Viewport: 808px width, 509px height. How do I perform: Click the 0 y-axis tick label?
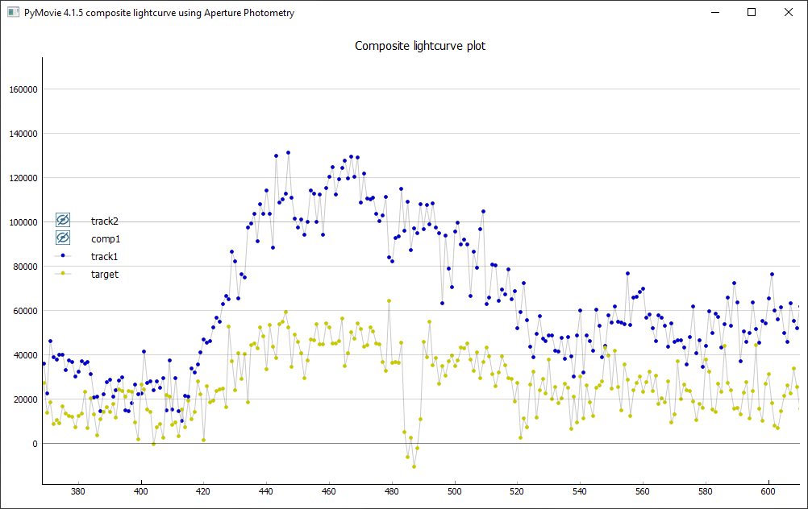pyautogui.click(x=35, y=444)
